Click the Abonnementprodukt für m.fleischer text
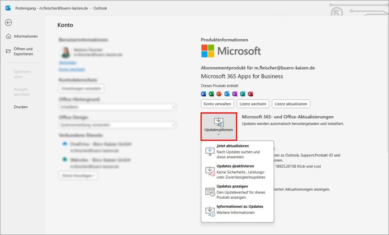Image resolution: width=389 pixels, height=235 pixels. pyautogui.click(x=258, y=68)
